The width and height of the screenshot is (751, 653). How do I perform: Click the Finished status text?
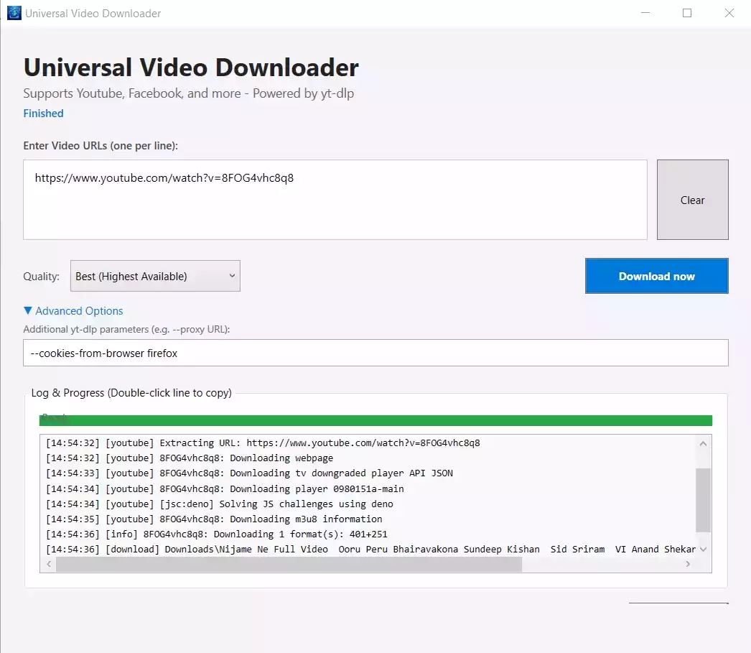pos(44,114)
